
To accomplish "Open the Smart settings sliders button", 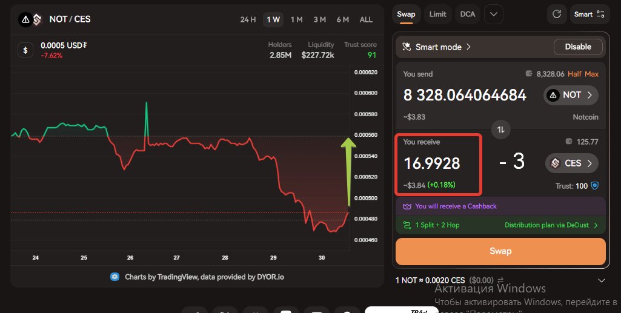I will 589,15.
